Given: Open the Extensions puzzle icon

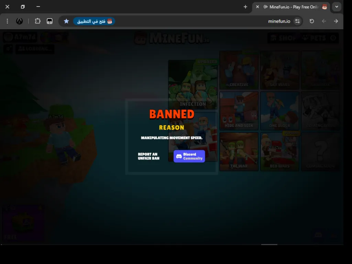Looking at the screenshot, I should pos(37,21).
